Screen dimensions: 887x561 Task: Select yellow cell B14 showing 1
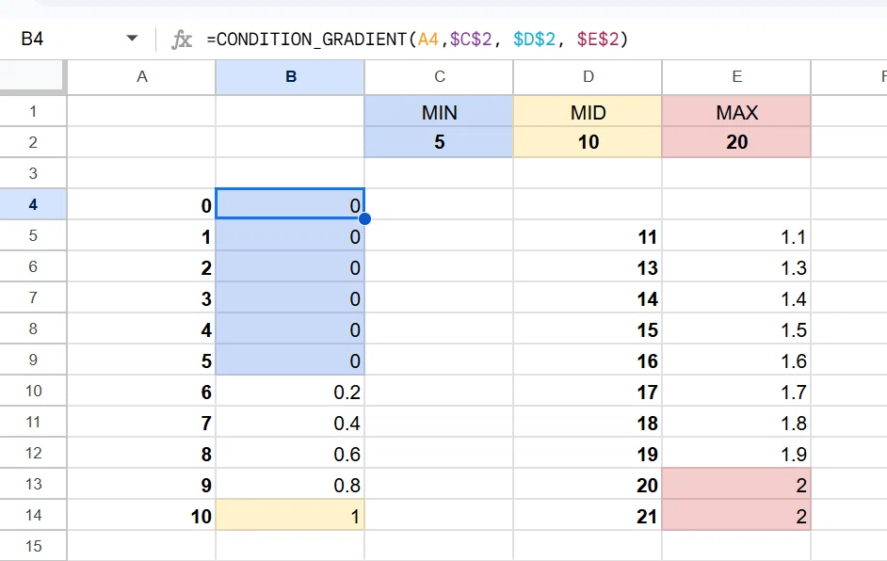coord(290,515)
